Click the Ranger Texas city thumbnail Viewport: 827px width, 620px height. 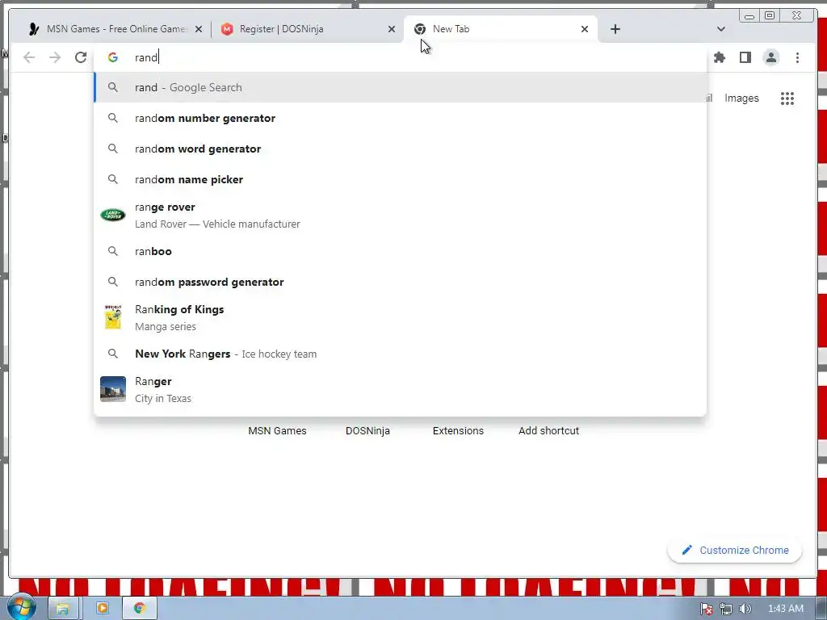coord(113,389)
